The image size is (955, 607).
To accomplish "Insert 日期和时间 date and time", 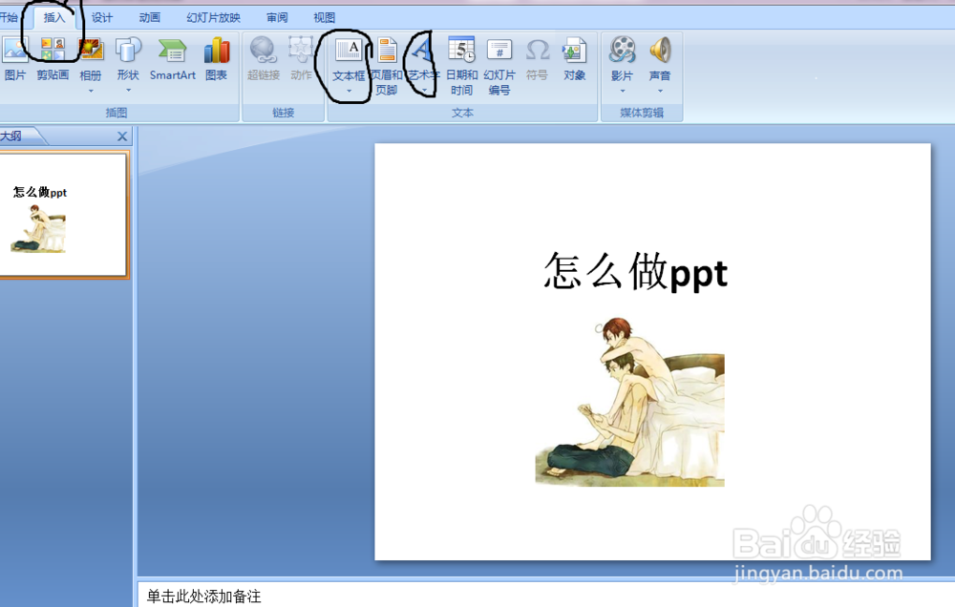I will pyautogui.click(x=461, y=66).
